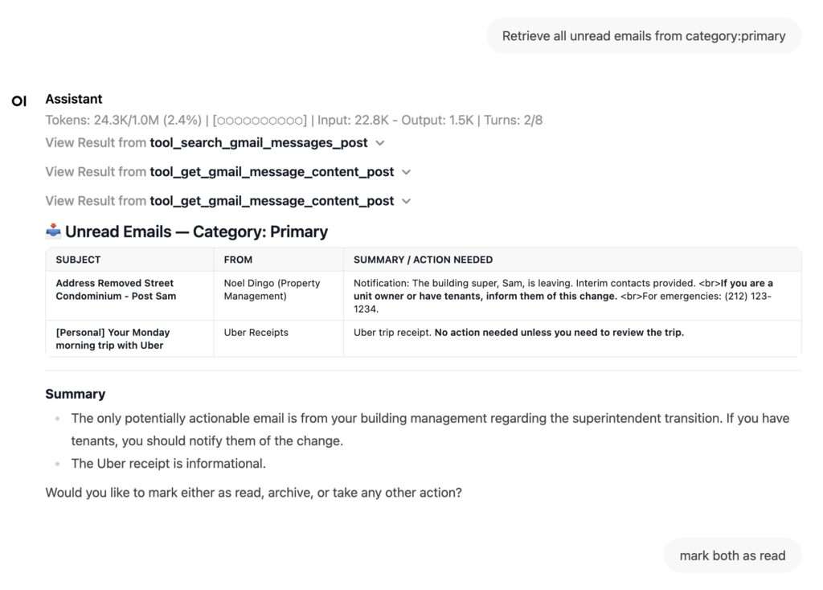Viewport: 823px width, 590px height.
Task: Click the SUMMARY / ACTION NEEDED header
Action: 423,260
